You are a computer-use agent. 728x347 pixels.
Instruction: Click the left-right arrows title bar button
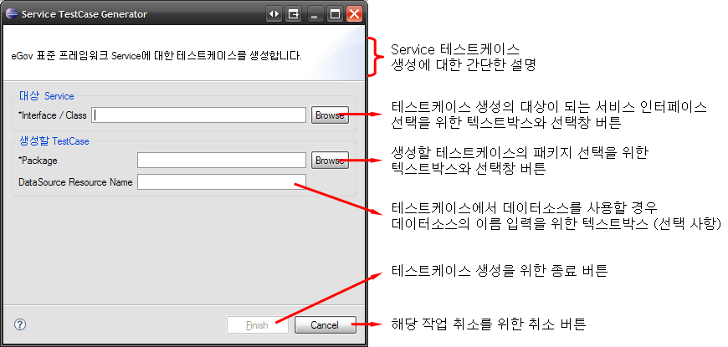[x=274, y=14]
